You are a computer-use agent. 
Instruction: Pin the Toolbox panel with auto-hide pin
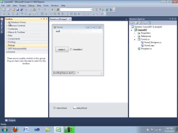pyautogui.click(x=44, y=19)
